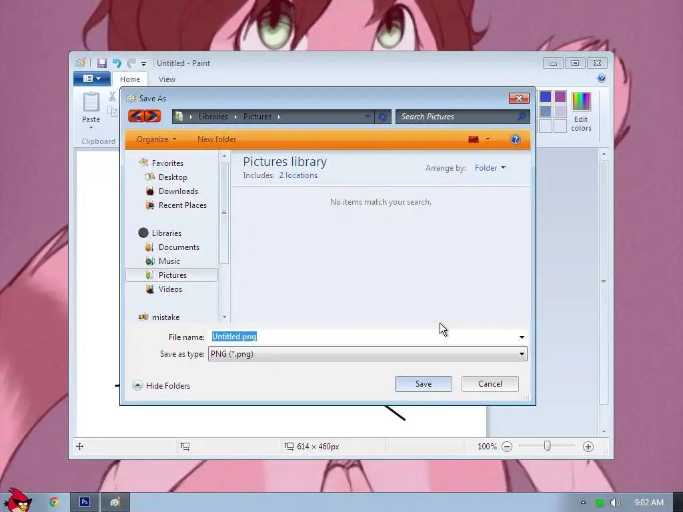The height and width of the screenshot is (512, 683).
Task: Select Desktop under Favorites
Action: coord(173,177)
